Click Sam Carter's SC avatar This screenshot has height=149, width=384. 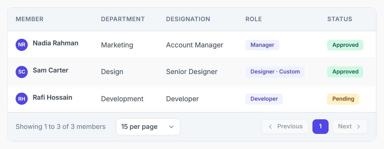pos(22,72)
